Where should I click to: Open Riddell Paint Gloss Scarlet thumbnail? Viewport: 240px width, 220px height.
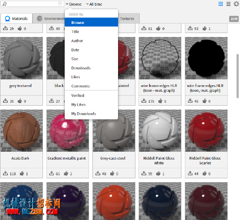pyautogui.click(x=206, y=130)
